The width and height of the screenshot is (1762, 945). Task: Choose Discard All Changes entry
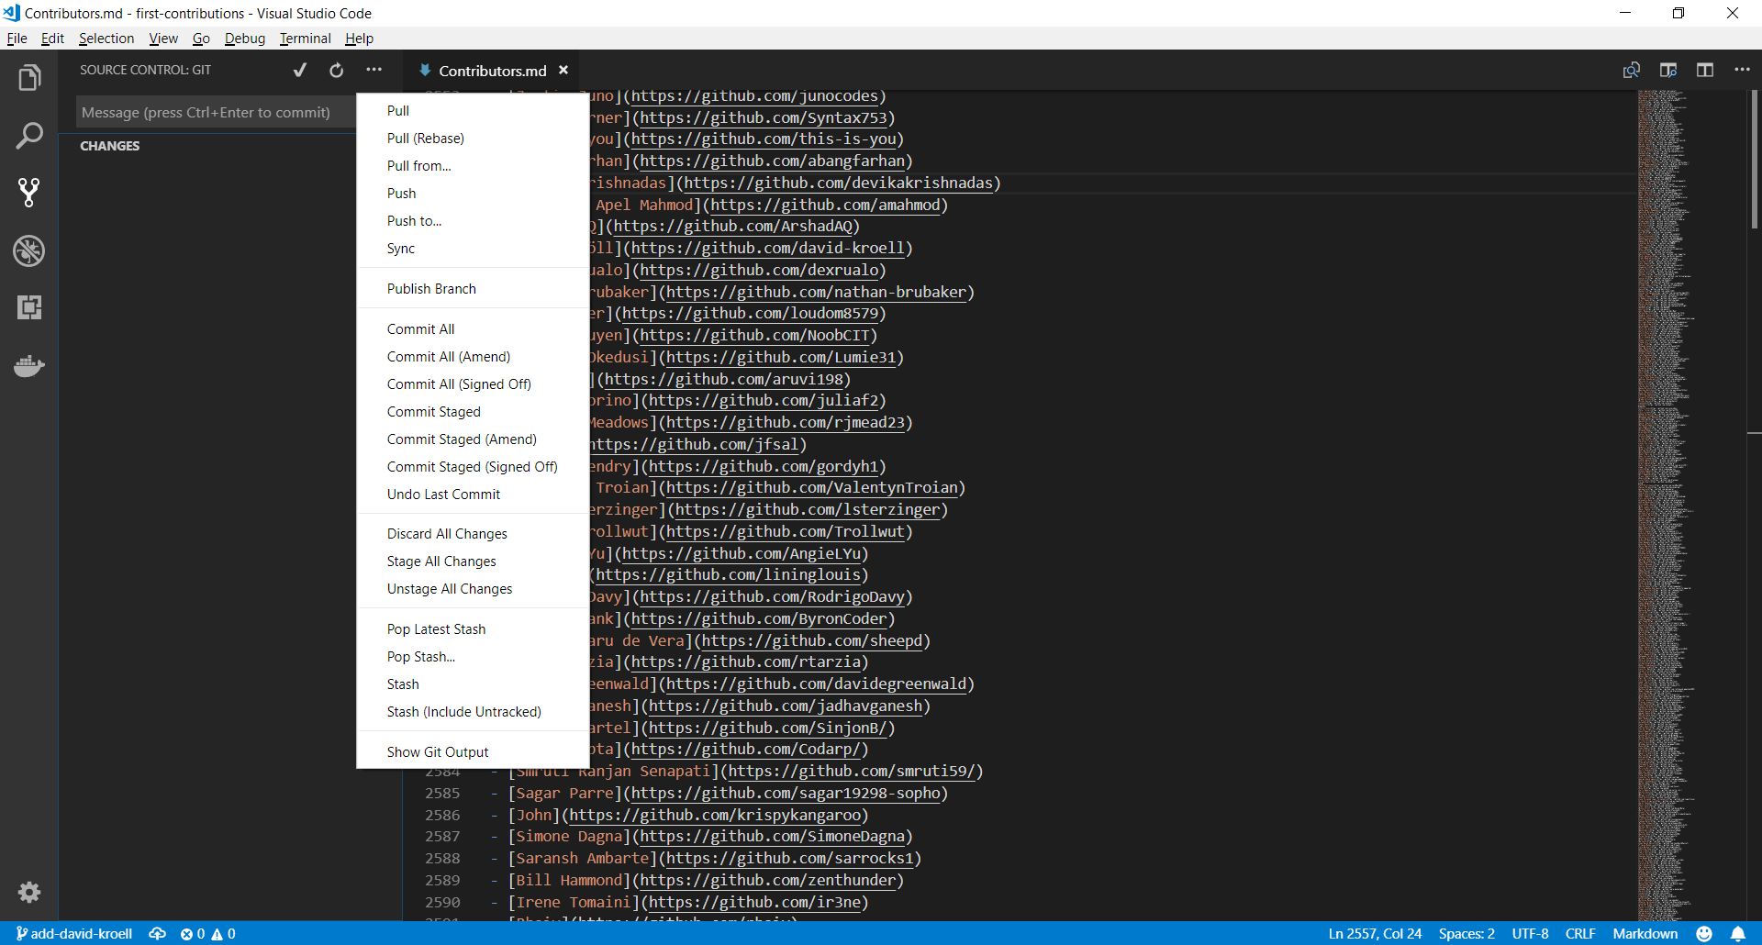473,534
